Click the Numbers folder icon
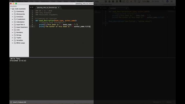Viewport: 185px width, 104px height. click(x=15, y=32)
